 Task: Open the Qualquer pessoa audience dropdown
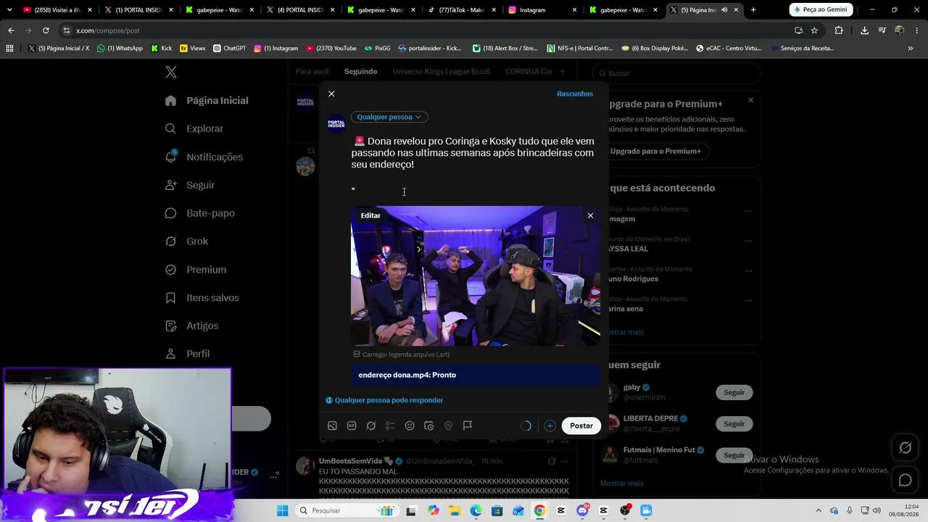(x=389, y=117)
